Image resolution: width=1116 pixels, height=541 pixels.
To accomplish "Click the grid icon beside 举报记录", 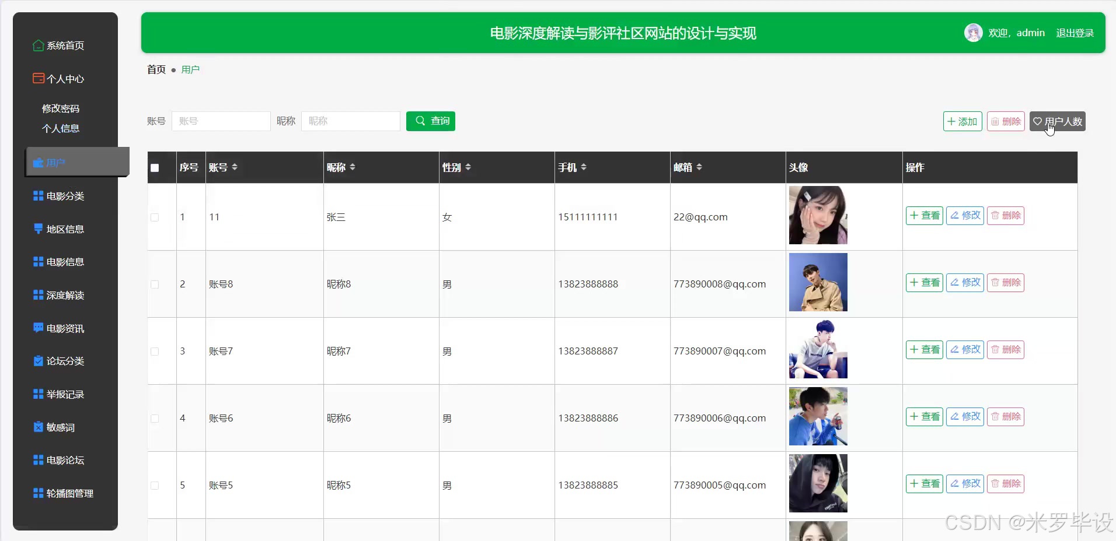I will [39, 394].
